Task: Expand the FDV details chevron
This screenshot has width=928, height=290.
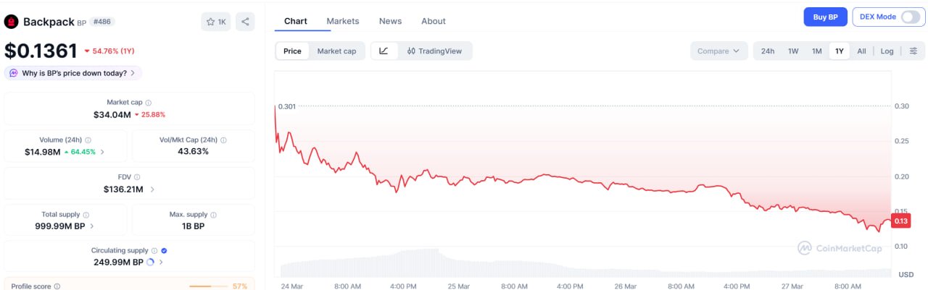Action: (x=152, y=189)
